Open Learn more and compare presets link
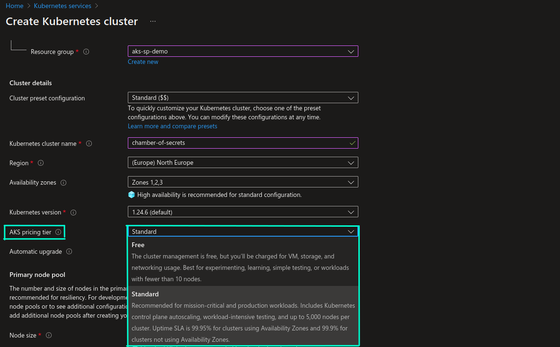 pyautogui.click(x=172, y=126)
